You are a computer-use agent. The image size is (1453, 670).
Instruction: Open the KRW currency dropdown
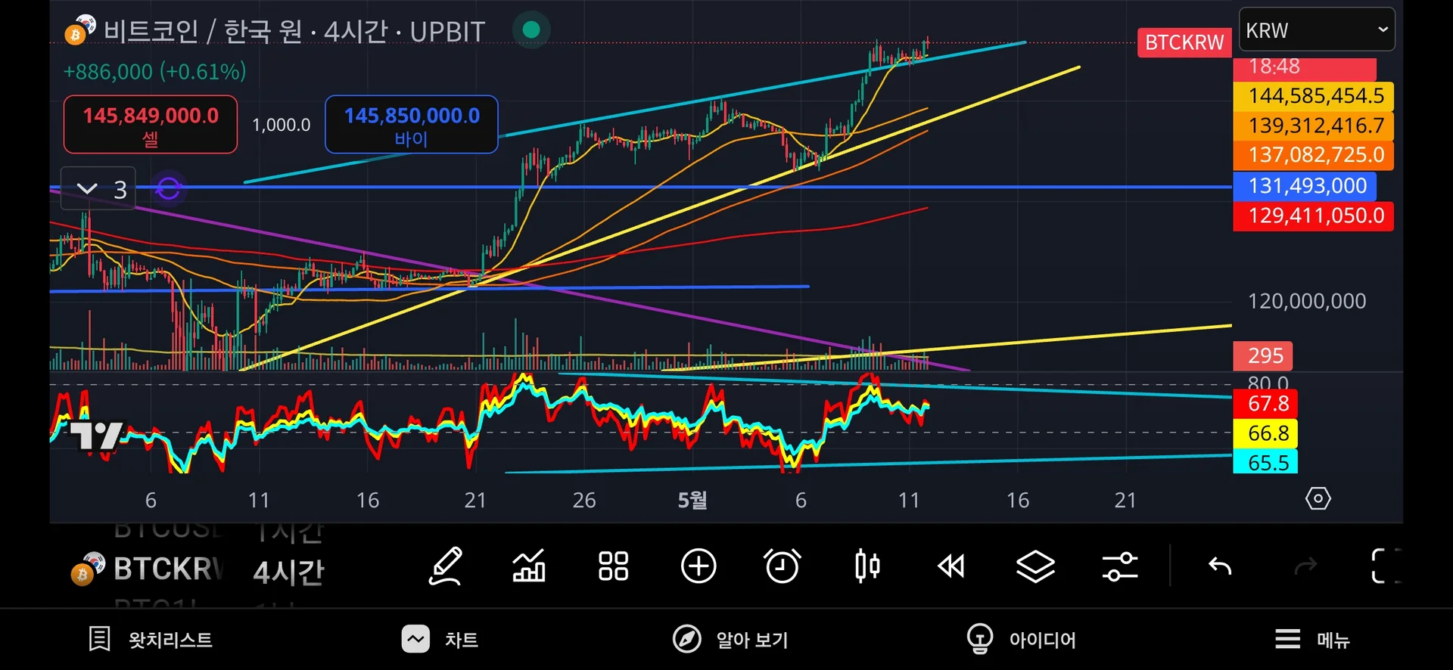(1317, 30)
